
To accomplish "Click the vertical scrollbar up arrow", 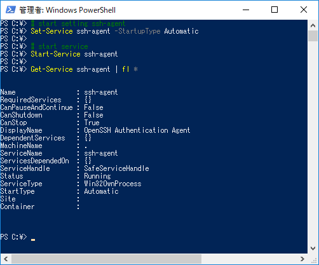I will coord(313,25).
